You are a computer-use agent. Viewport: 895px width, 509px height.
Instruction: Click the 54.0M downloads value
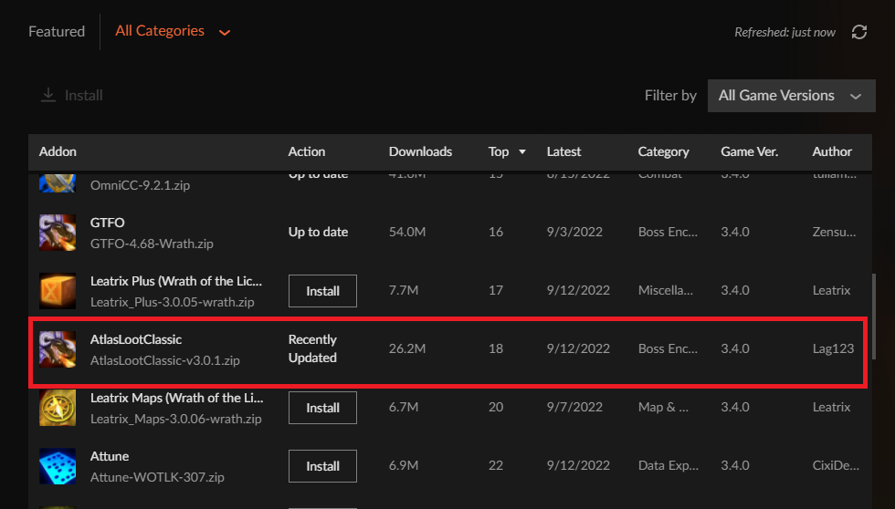click(x=407, y=232)
